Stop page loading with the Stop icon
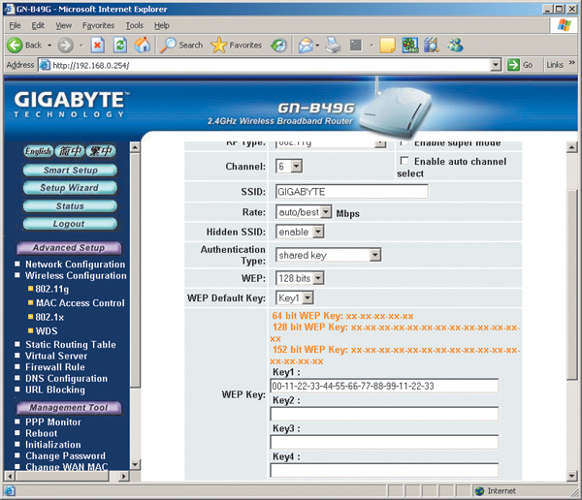 (x=97, y=46)
